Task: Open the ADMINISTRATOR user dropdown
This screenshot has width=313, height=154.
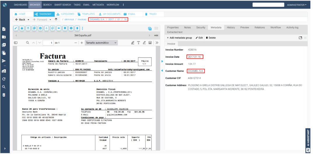Action: click(296, 5)
